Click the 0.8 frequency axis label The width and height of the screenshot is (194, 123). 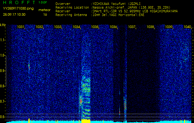tap(2, 86)
